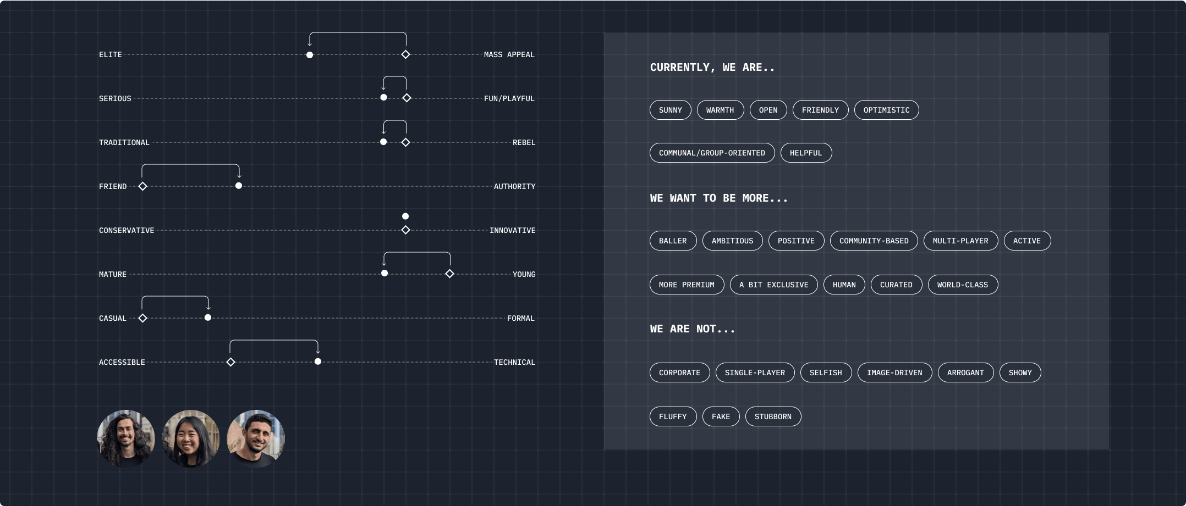Viewport: 1186px width, 506px height.
Task: Click the CURATED tag
Action: point(896,285)
